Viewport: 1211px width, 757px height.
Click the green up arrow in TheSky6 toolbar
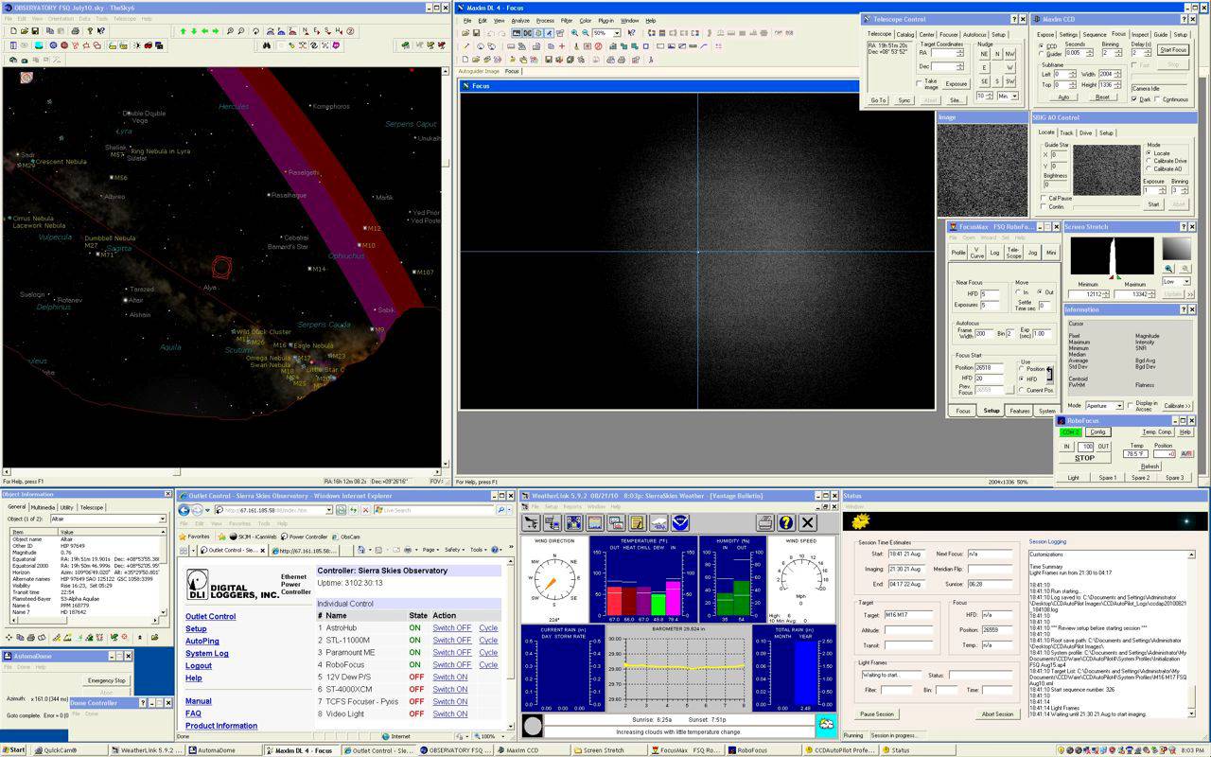point(183,31)
